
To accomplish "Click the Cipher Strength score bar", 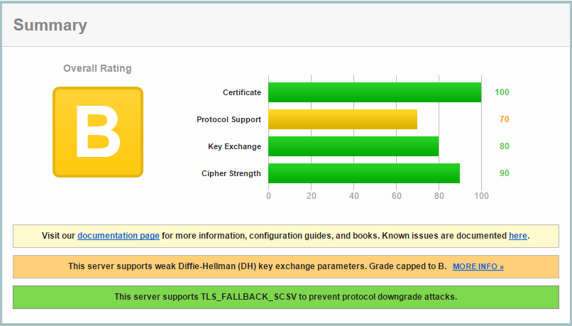I will coord(363,173).
